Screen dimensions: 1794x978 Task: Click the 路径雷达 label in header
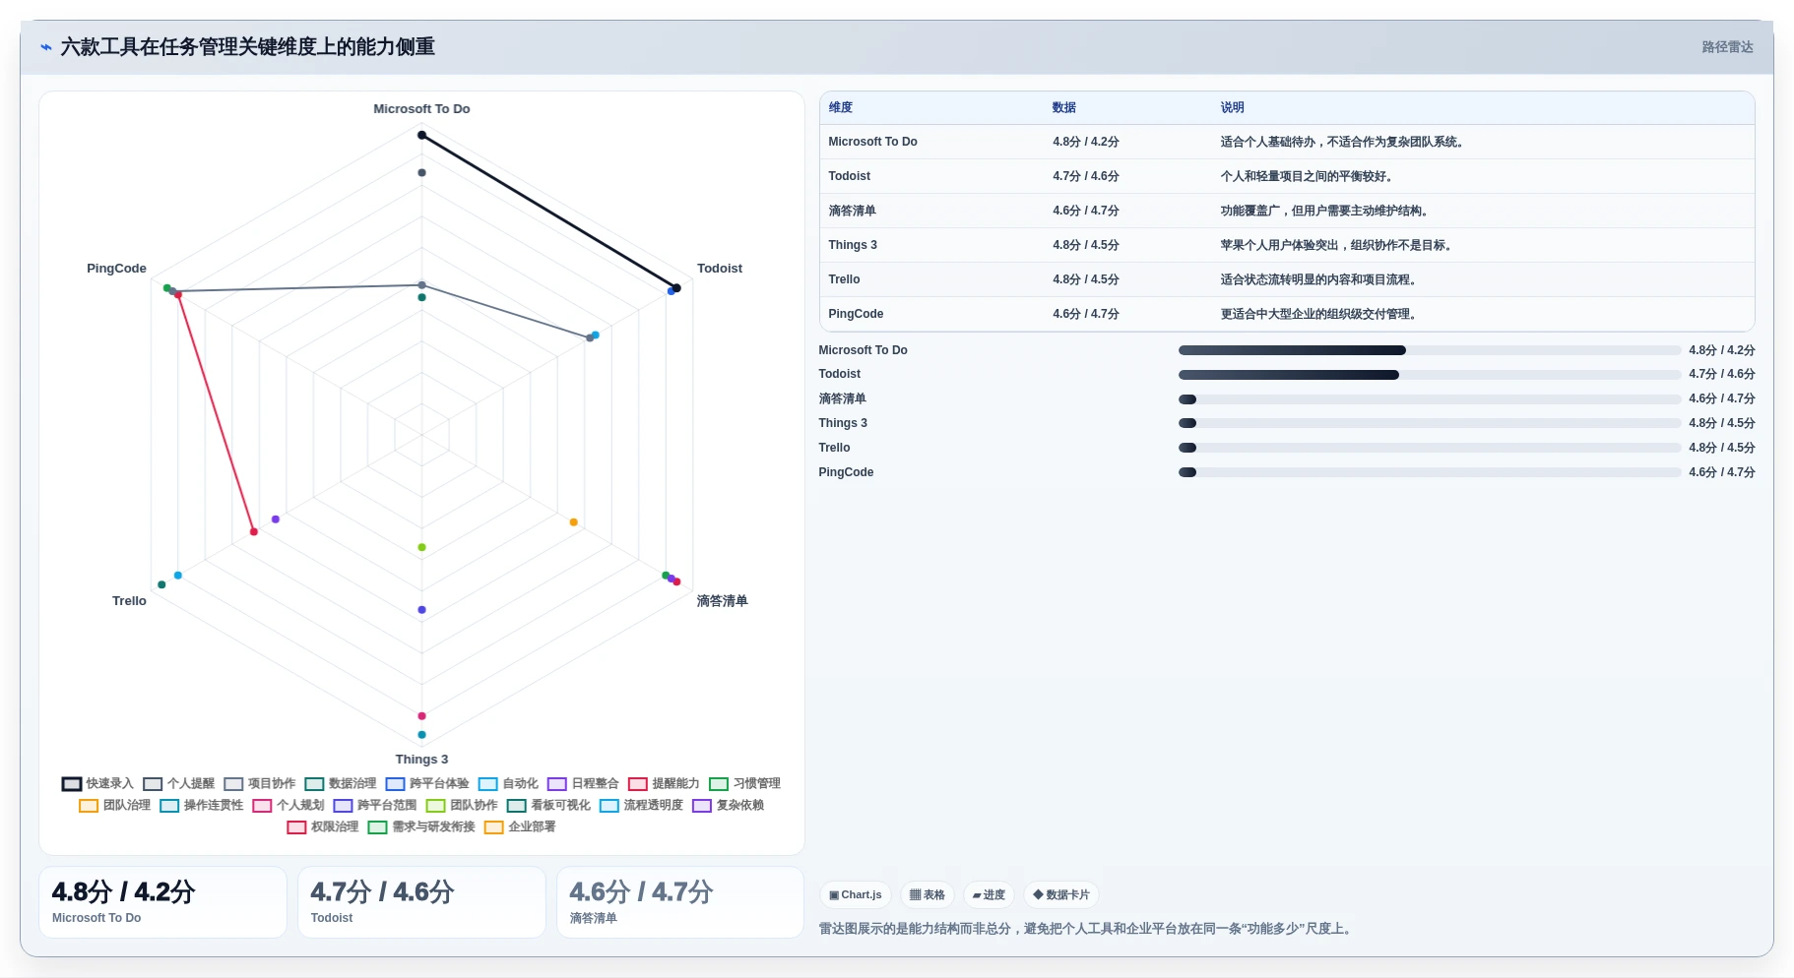pyautogui.click(x=1727, y=46)
